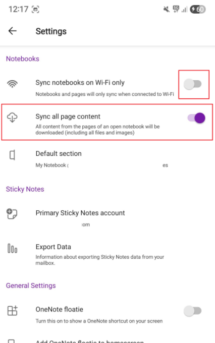Open the Export Data option

click(x=107, y=254)
